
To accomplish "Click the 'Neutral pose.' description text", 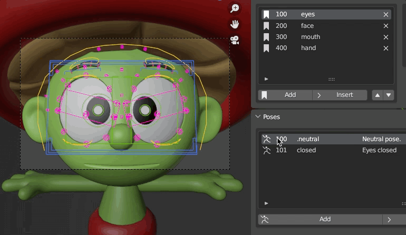I will tap(381, 139).
